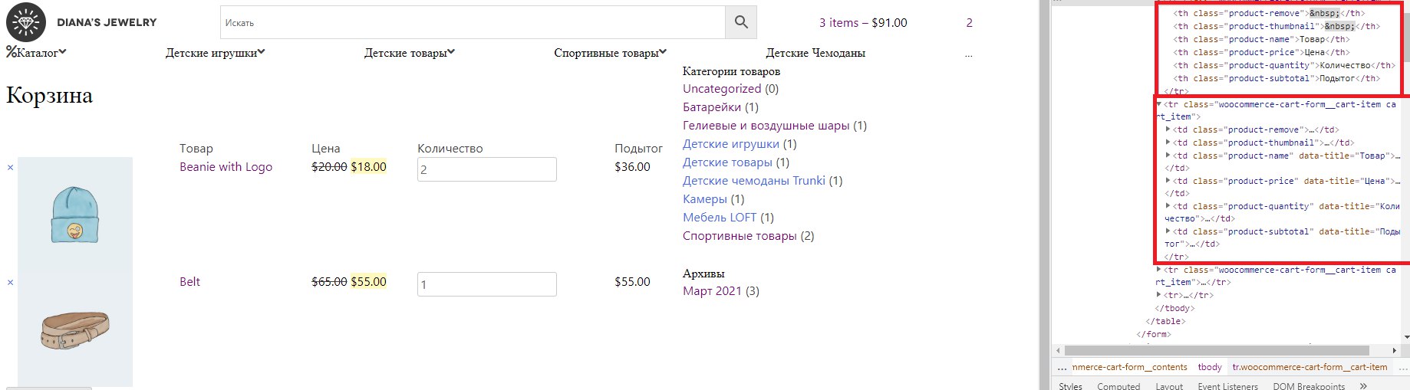Open the Event Listeners tab

(x=1227, y=385)
